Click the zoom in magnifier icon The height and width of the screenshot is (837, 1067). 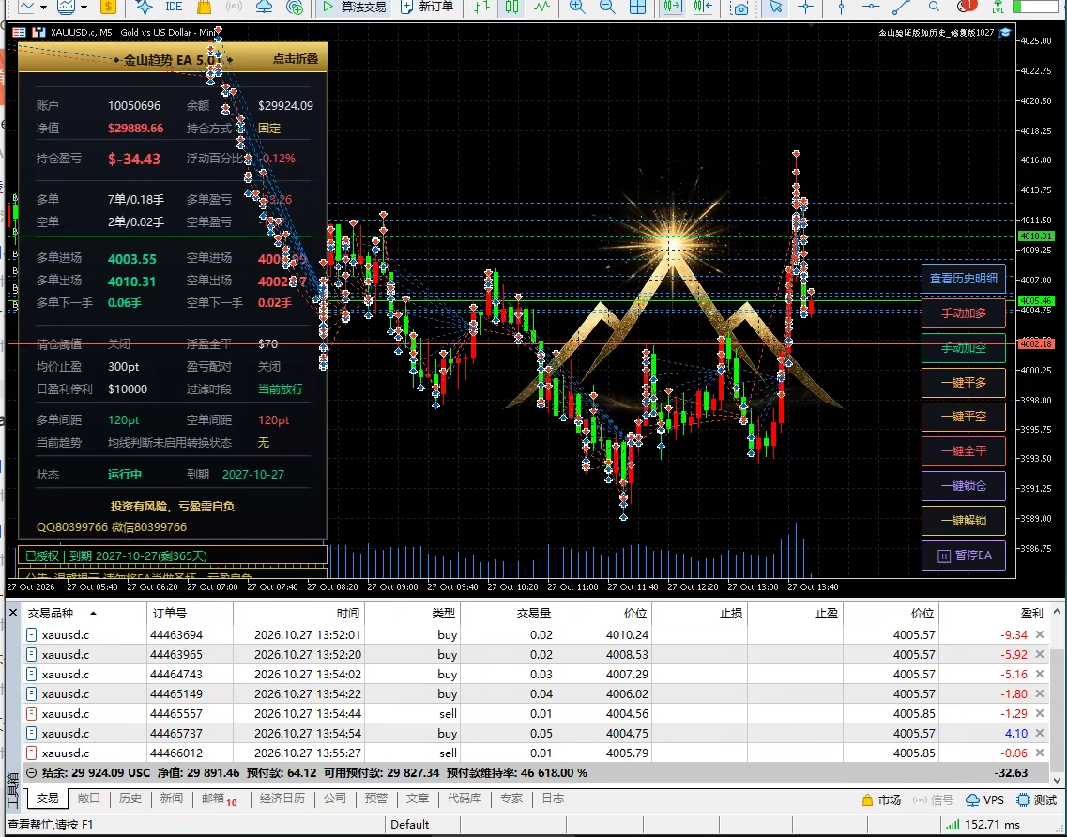(x=576, y=7)
